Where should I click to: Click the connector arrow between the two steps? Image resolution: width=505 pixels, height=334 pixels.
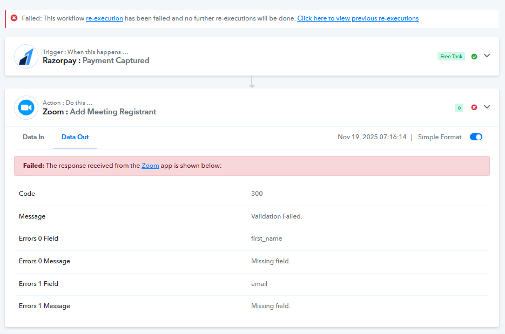tap(252, 82)
